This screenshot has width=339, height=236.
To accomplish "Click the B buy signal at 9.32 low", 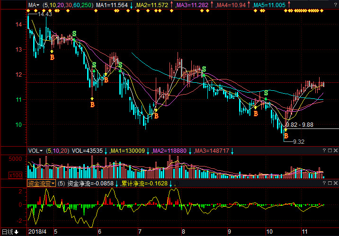I will coord(285,136).
